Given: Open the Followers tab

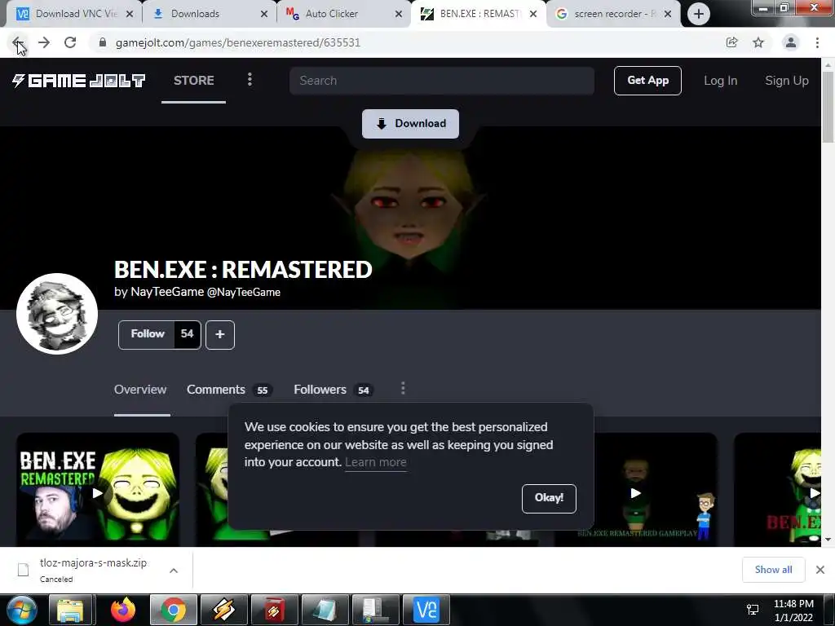Looking at the screenshot, I should coord(334,390).
